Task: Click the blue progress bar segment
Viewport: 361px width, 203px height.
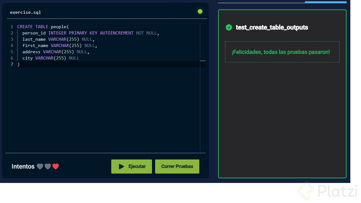Action: point(326,2)
